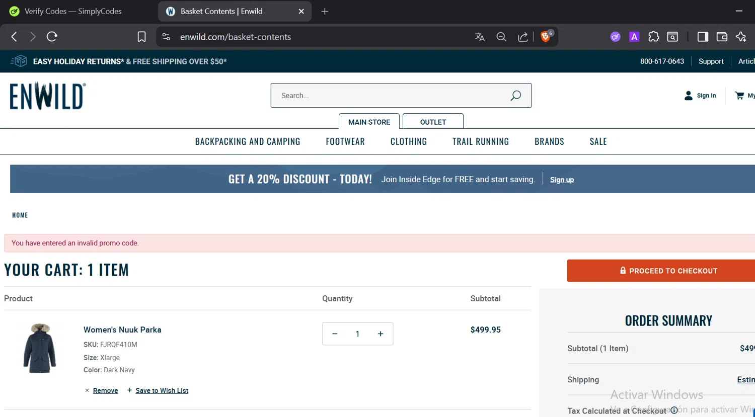Click the Sign In text
Viewport: 755px width, 417px height.
tap(706, 96)
